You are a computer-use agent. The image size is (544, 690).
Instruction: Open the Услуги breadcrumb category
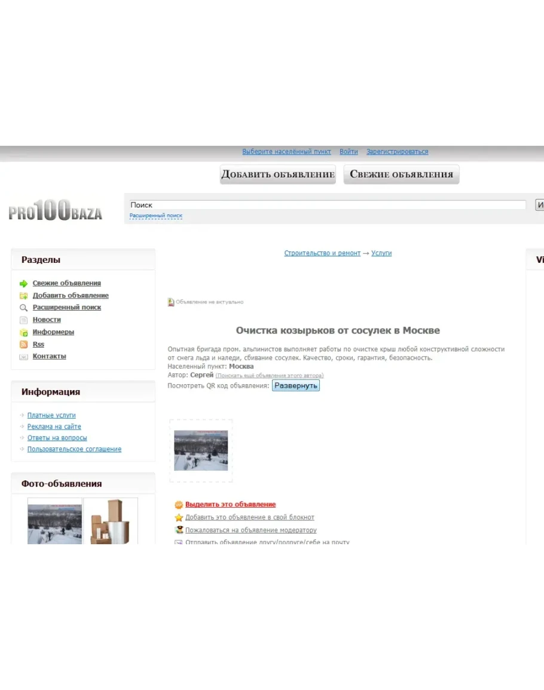(381, 253)
